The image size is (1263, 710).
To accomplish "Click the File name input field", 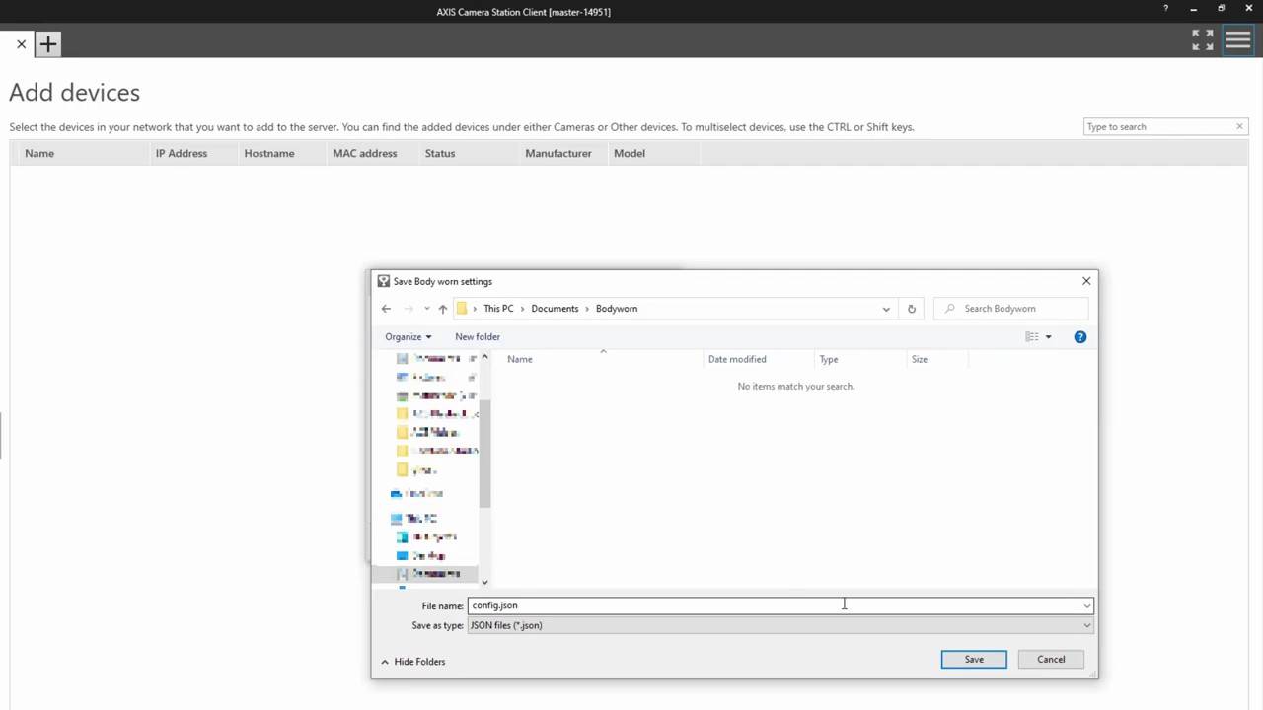I will [x=770, y=605].
